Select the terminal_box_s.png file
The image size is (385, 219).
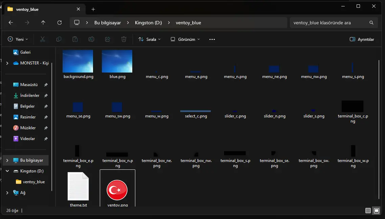(235, 159)
